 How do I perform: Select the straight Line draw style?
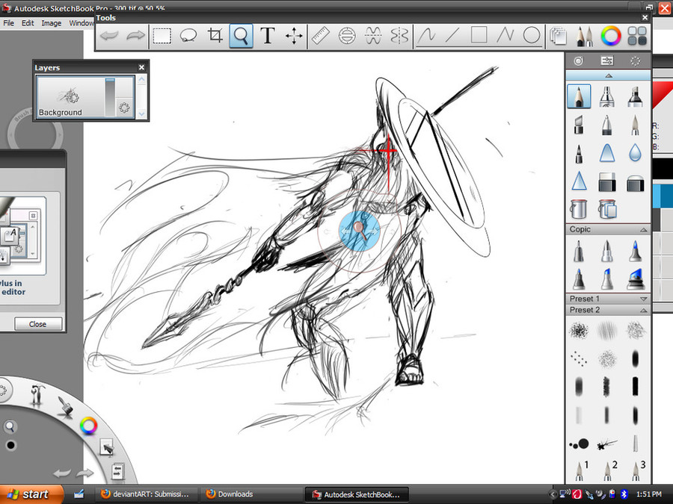(453, 36)
